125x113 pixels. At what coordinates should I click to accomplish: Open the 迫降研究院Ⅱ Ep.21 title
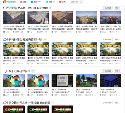coord(108,91)
